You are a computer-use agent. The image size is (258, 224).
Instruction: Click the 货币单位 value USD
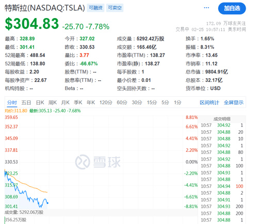click(x=215, y=89)
